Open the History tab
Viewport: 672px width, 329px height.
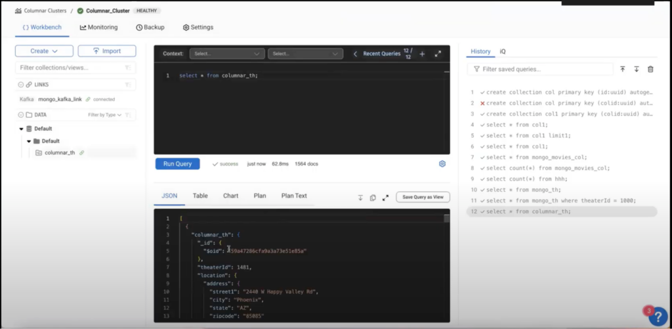coord(480,51)
